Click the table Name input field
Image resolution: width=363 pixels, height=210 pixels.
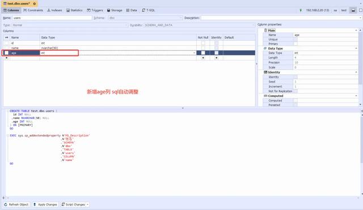pos(52,18)
